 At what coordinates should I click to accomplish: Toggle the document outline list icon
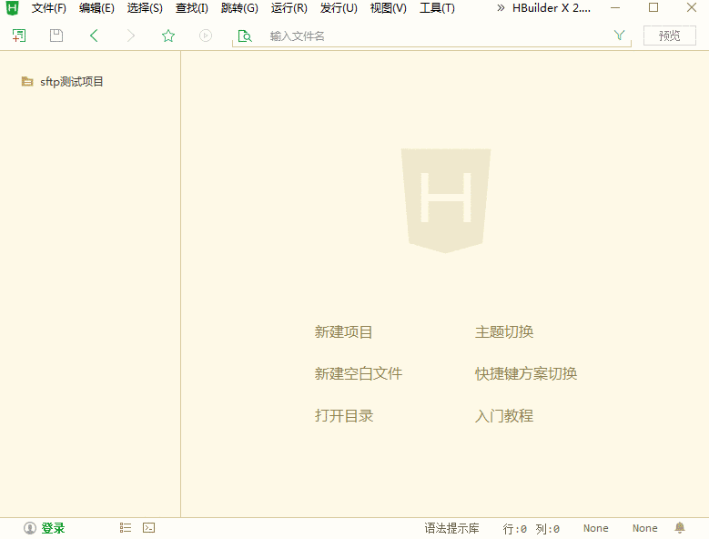126,528
